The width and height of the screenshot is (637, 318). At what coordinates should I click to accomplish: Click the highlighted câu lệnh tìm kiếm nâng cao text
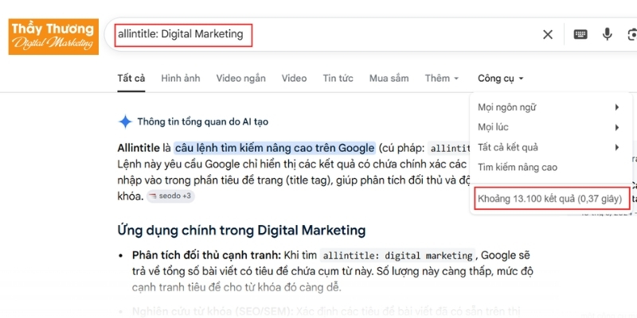(x=275, y=148)
